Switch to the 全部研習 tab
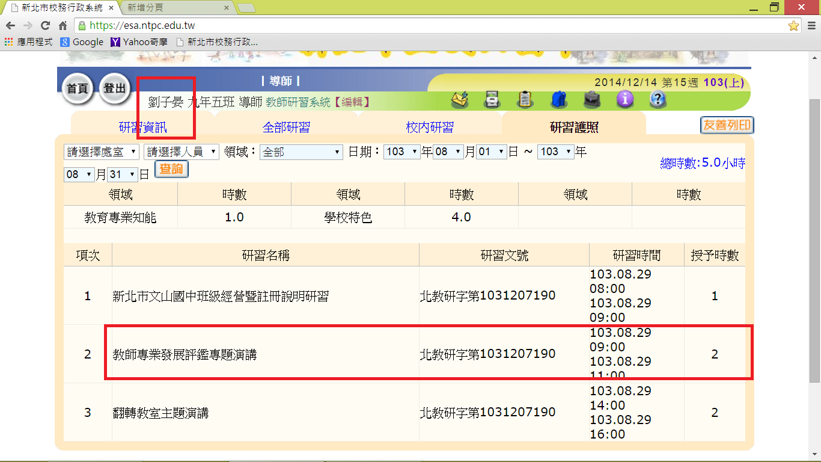The image size is (821, 462). click(286, 127)
